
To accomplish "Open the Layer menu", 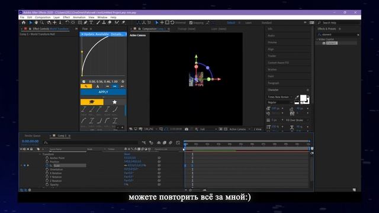I will [x=57, y=17].
